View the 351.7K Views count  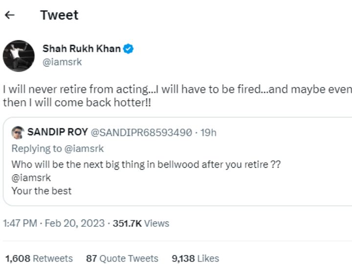pos(141,223)
